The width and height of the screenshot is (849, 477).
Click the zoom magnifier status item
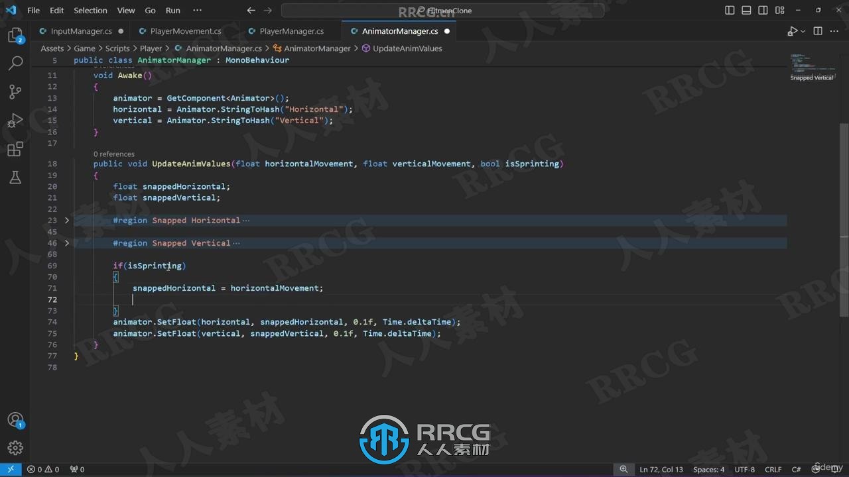623,469
